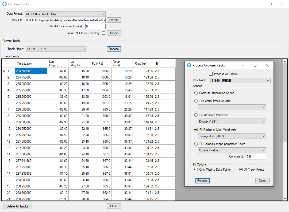Maximize the Process Cyclone Tracks dialog

click(x=255, y=65)
